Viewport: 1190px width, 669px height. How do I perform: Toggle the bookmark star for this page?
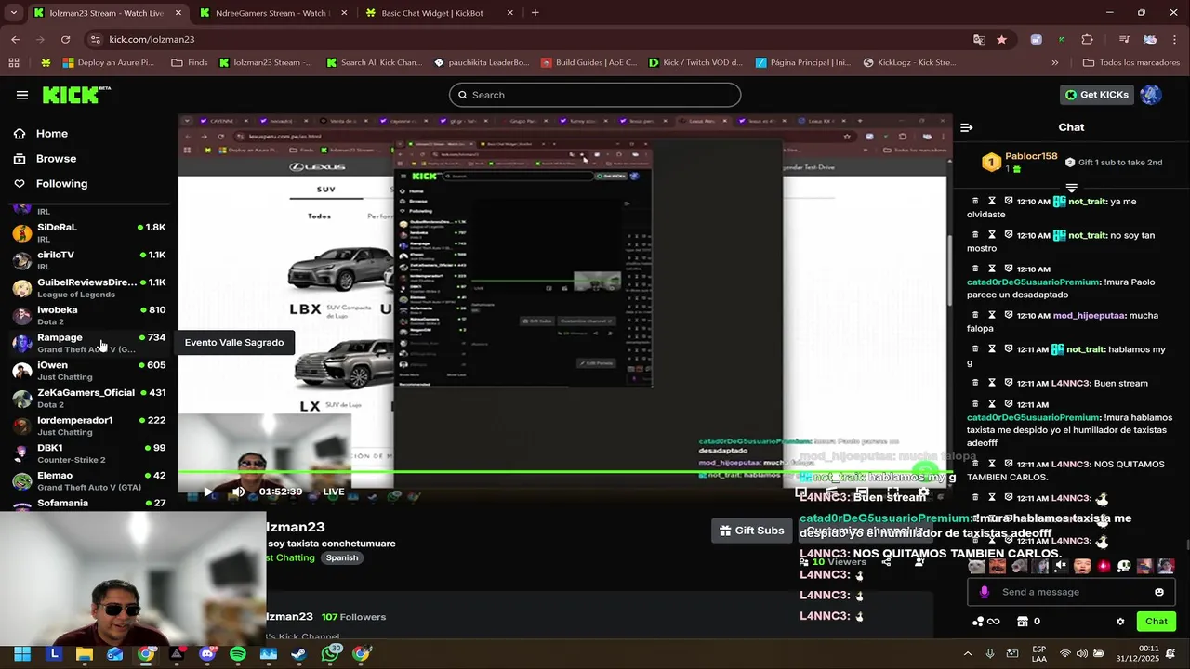coord(1001,39)
